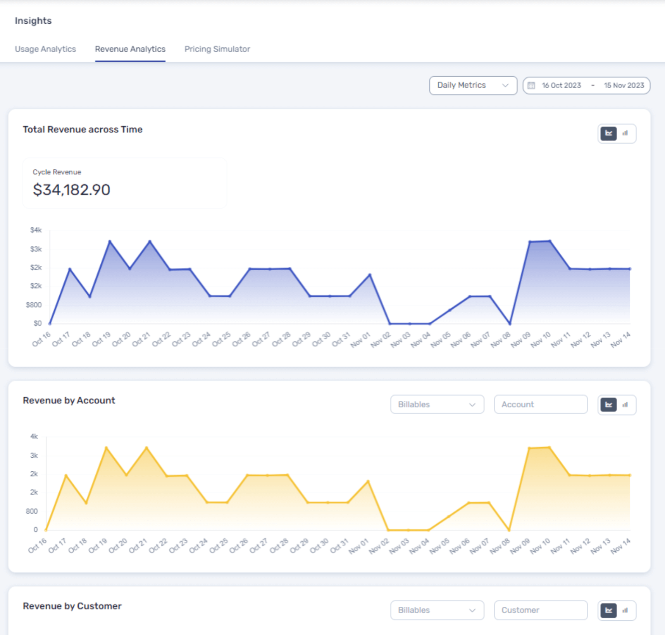Open Daily Metrics dropdown chevron
665x635 pixels.
click(505, 85)
